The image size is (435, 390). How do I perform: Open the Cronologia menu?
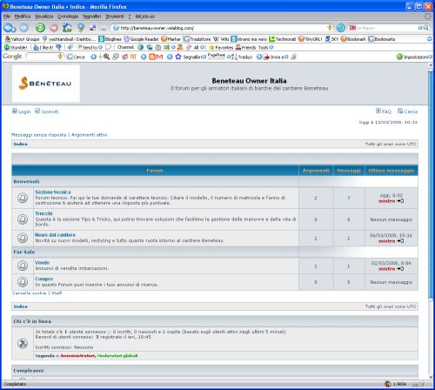[68, 17]
